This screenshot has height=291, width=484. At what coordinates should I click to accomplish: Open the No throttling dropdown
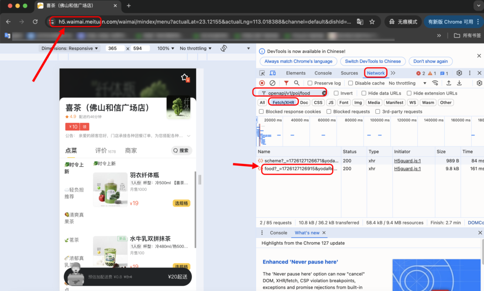tap(403, 83)
